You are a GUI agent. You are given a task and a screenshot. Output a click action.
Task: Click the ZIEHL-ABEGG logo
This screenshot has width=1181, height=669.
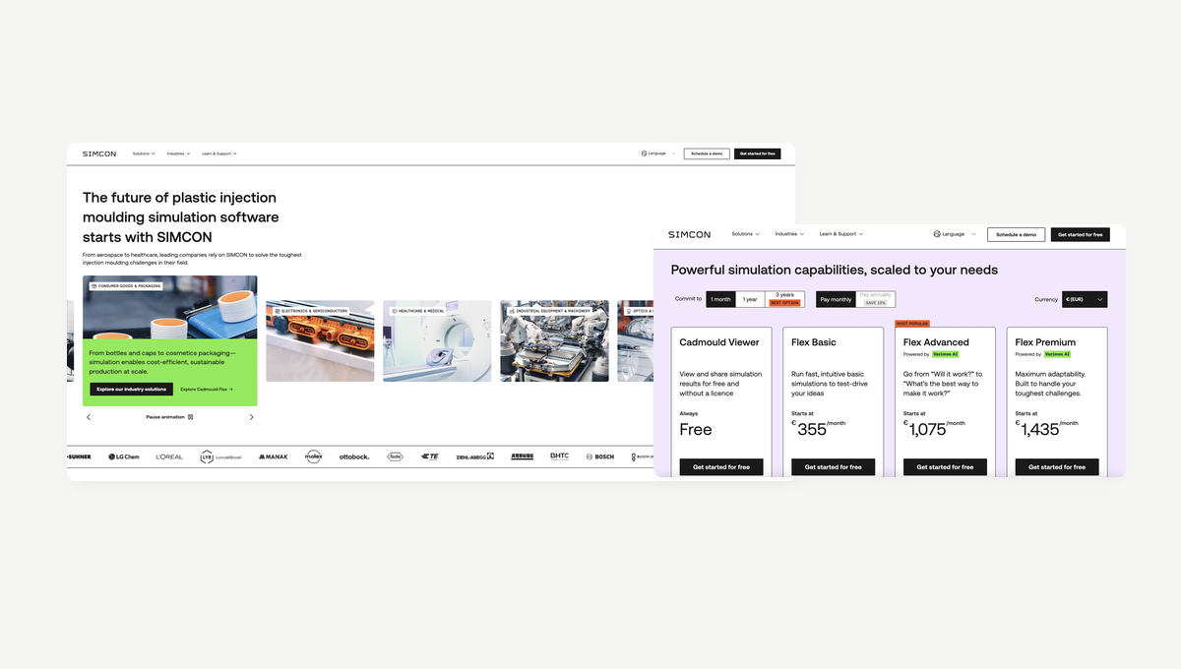click(x=475, y=456)
